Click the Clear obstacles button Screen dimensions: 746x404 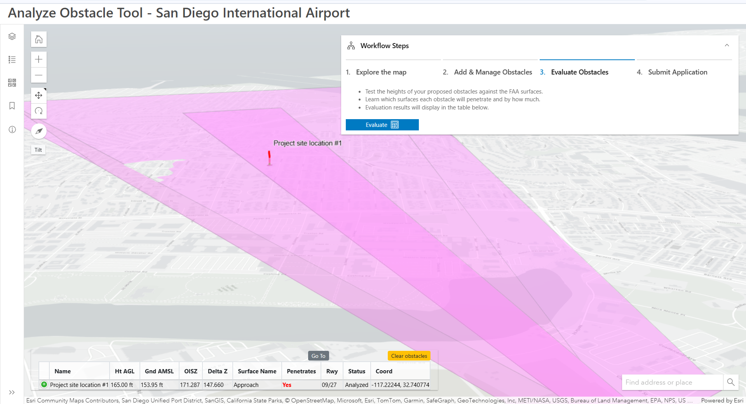coord(409,355)
